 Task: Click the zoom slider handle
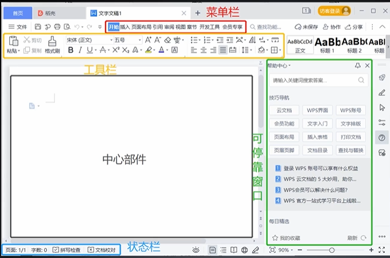pos(331,250)
